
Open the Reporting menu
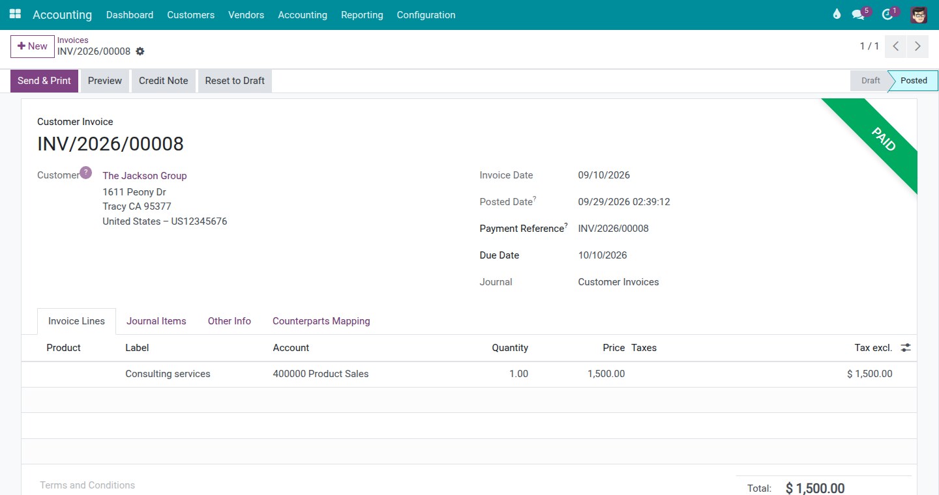[x=362, y=14]
